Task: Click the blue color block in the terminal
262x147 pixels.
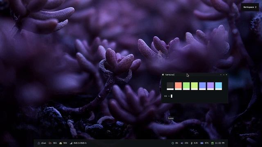Action: (x=202, y=86)
